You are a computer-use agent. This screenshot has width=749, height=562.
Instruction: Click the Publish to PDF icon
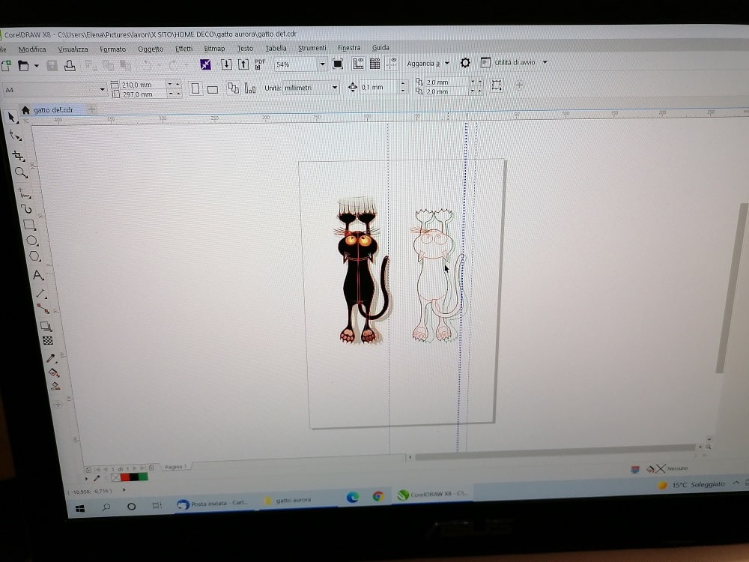(x=260, y=64)
